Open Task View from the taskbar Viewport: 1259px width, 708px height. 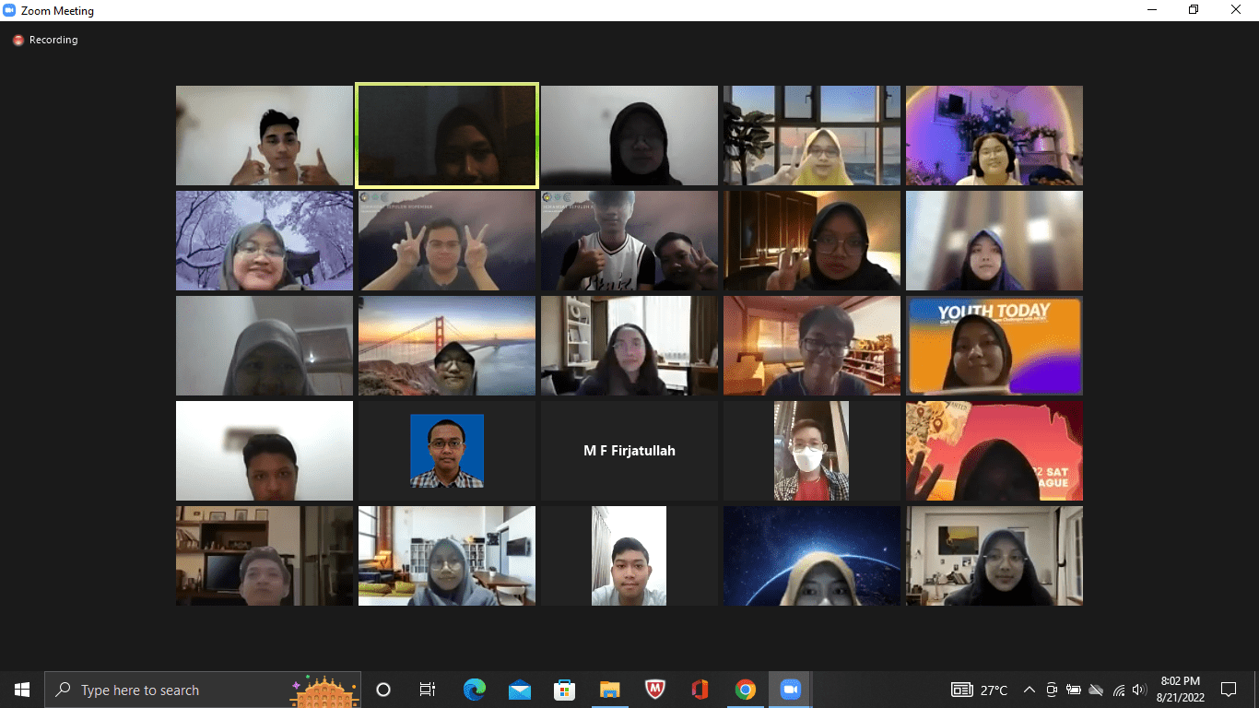click(x=428, y=690)
